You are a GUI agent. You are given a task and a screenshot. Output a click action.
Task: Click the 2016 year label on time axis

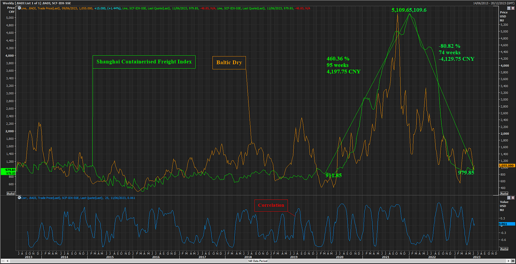(156, 257)
